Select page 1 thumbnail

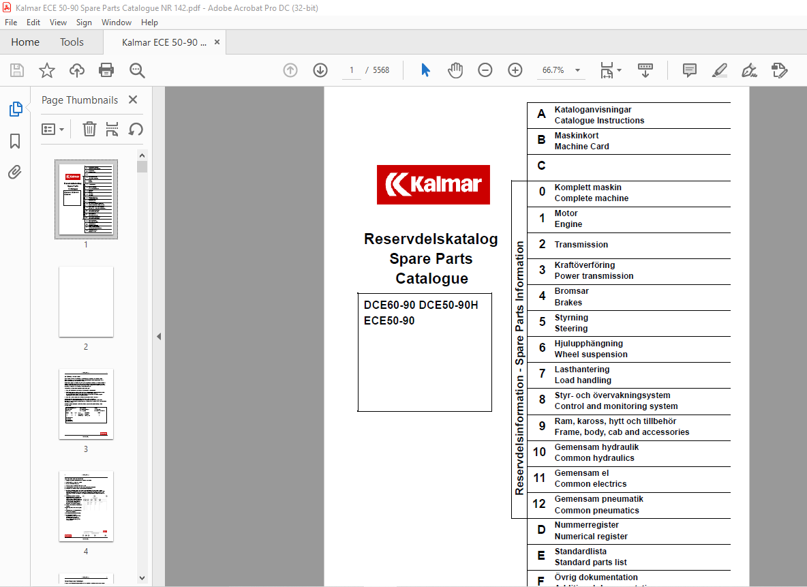pyautogui.click(x=86, y=199)
